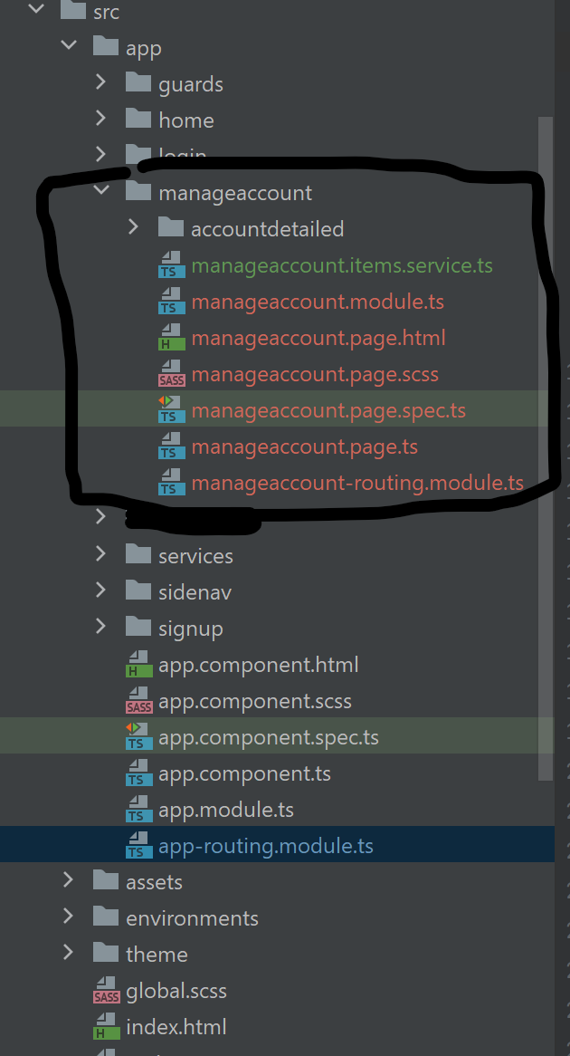The image size is (570, 1056).
Task: Click HTML icon of app.component.html
Action: (139, 664)
